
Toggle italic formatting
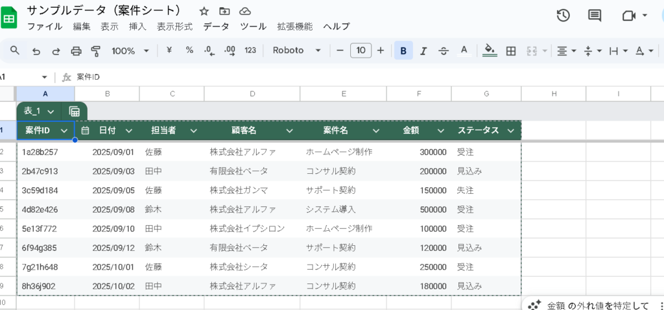[x=423, y=51]
